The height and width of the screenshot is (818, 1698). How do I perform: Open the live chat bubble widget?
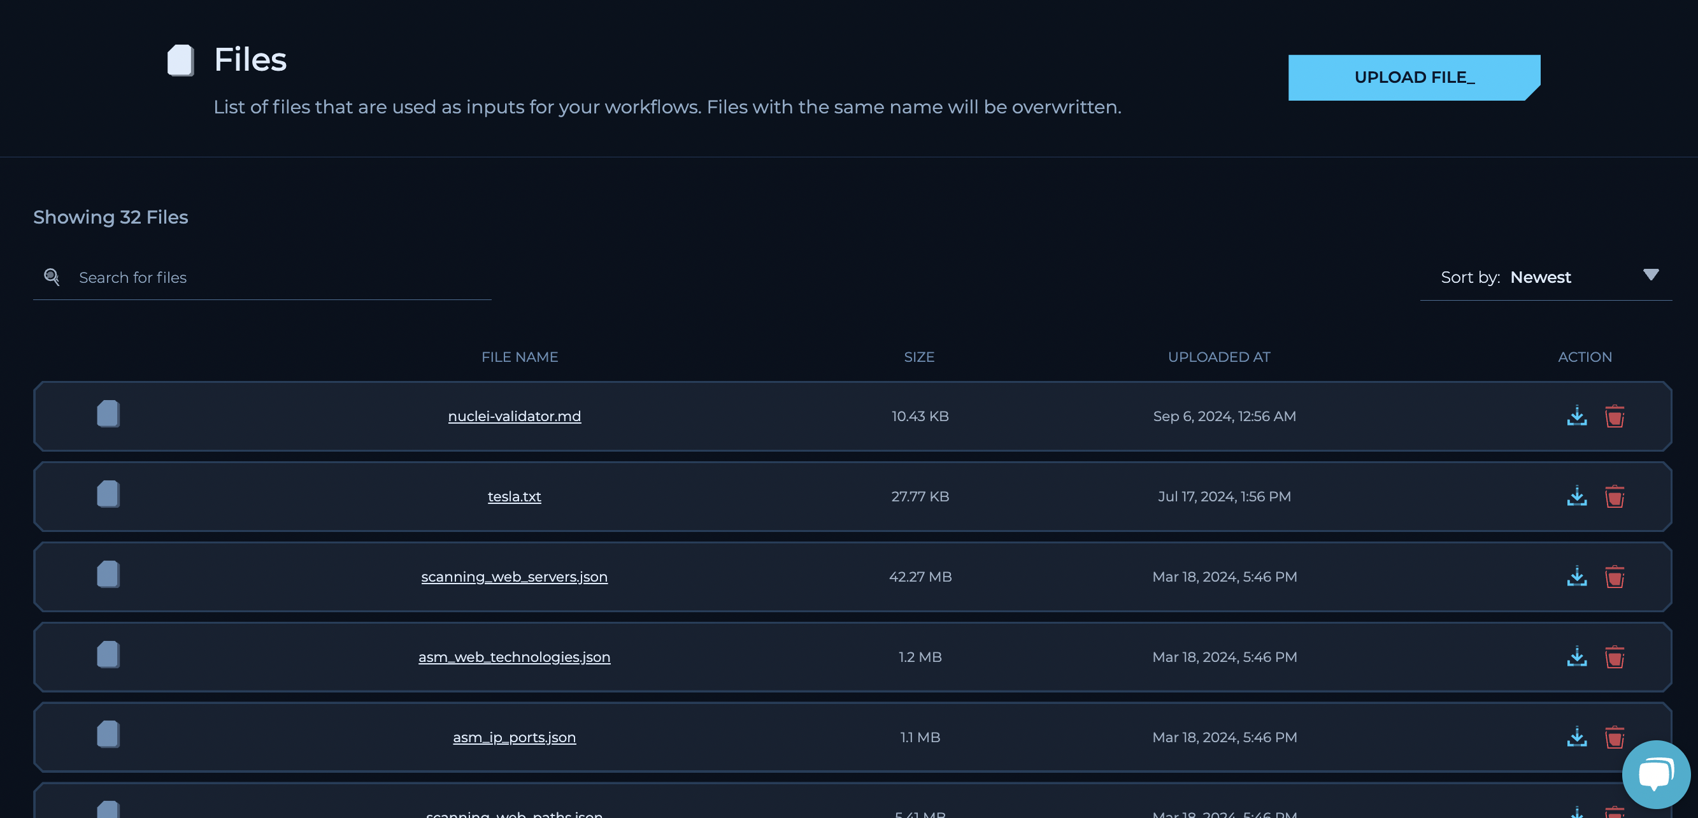[x=1655, y=774]
